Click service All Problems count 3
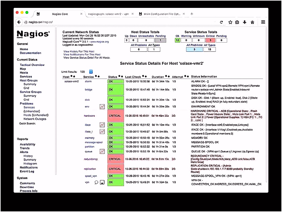The height and width of the screenshot is (212, 282). (194, 49)
